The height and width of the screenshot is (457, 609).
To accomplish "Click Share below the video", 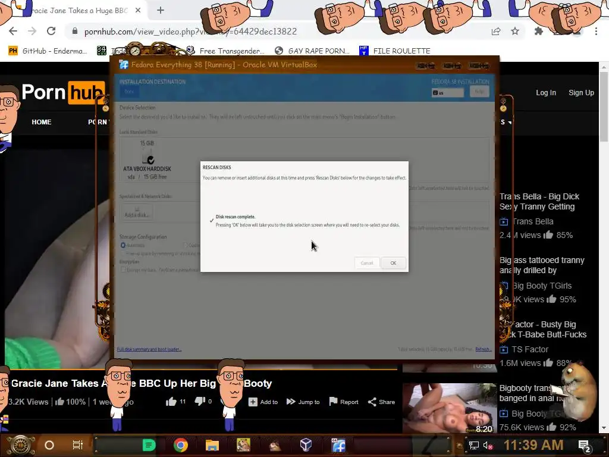I will click(x=381, y=402).
